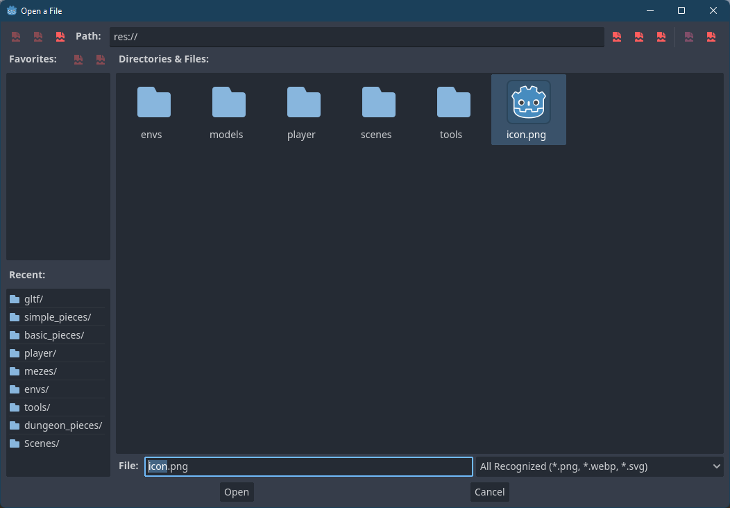Refresh the current directory listing
Screen dimensions: 730x508
coord(617,36)
